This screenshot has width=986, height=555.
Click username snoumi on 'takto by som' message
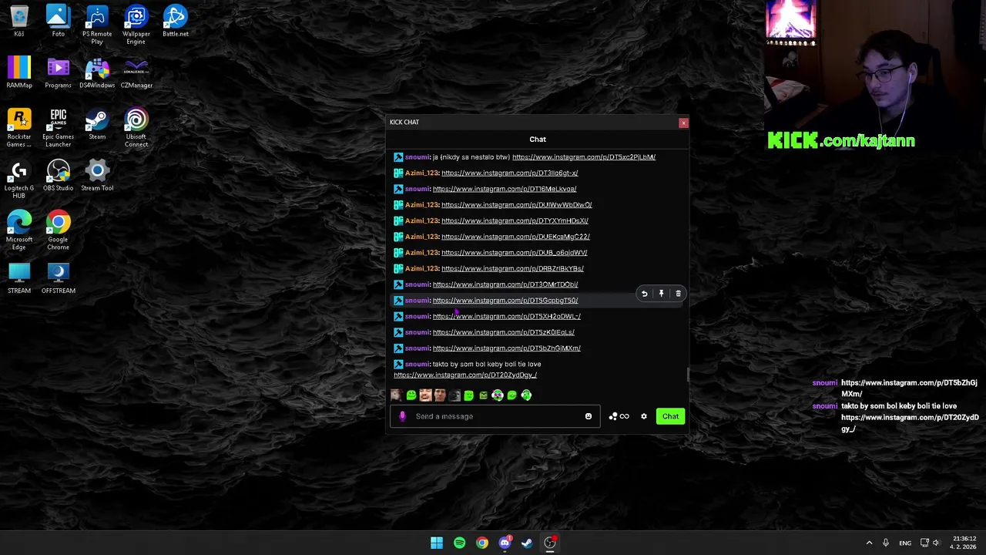tap(418, 364)
